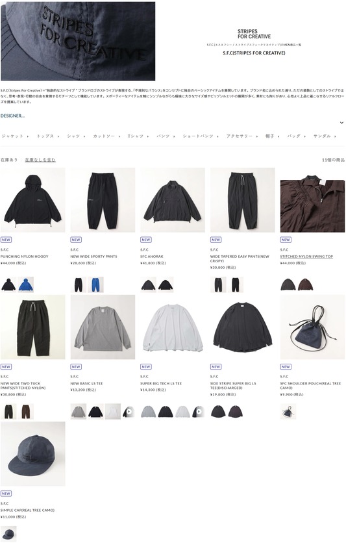This screenshot has height=543, width=346.
Task: Click the SFC Shoulder Pouch small thumbnail
Action: point(288,411)
